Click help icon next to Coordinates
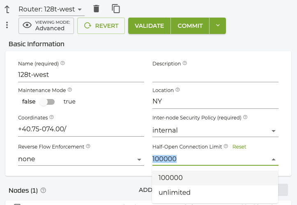The height and width of the screenshot is (205, 297). pyautogui.click(x=51, y=117)
